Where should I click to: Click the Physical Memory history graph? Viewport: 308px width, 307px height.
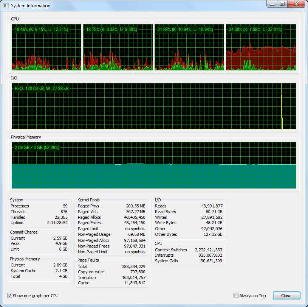point(154,165)
